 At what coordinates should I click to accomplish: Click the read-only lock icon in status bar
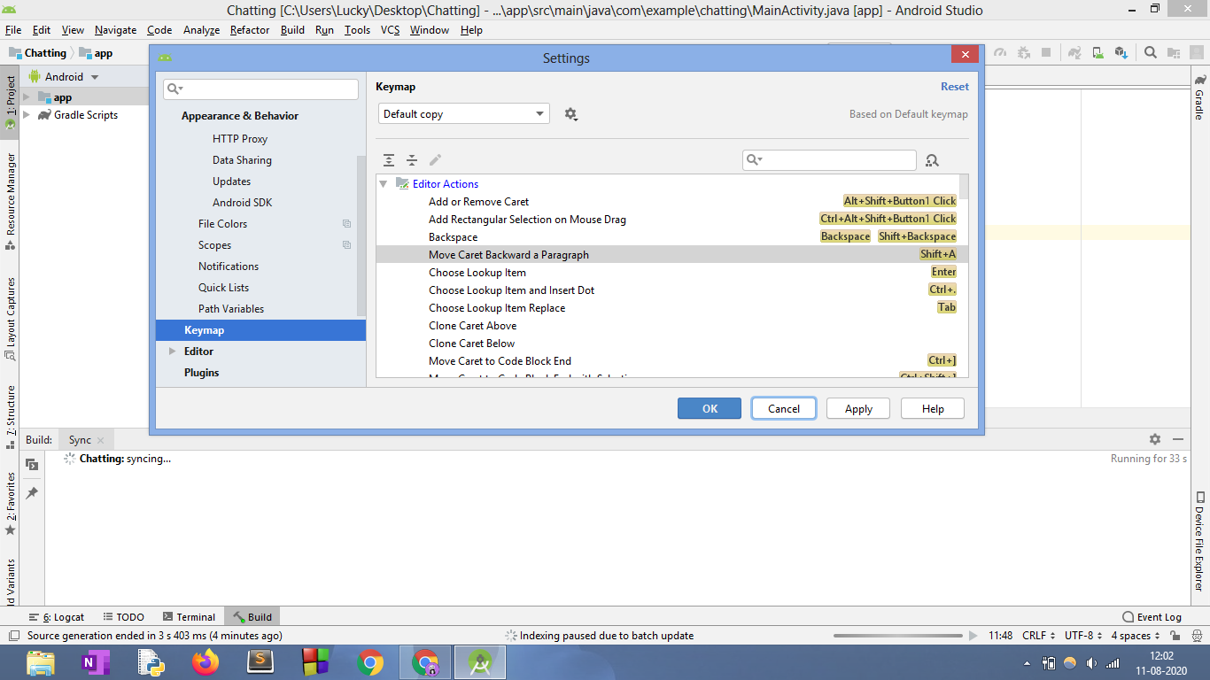(1175, 636)
